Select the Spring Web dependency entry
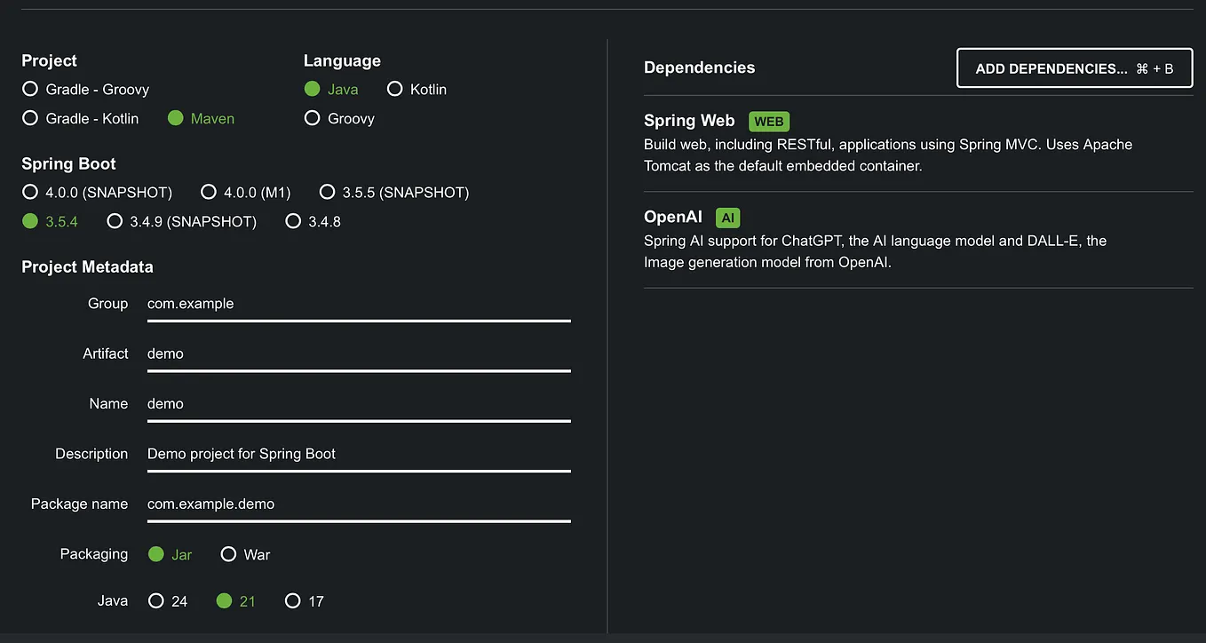Image resolution: width=1206 pixels, height=643 pixels. click(x=689, y=121)
